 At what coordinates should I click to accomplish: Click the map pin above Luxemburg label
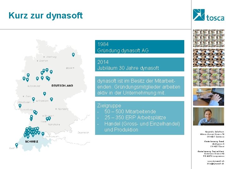[20, 106]
